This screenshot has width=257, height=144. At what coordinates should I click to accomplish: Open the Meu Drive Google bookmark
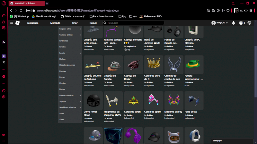click(x=45, y=16)
